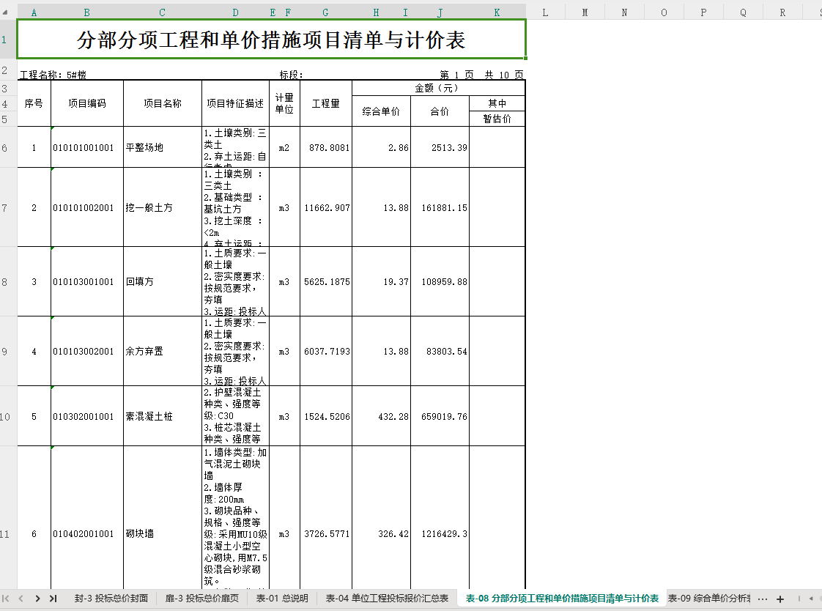The image size is (822, 611).
Task: Switch to 表-04 单位工程投标报价汇总表 tab
Action: [387, 599]
